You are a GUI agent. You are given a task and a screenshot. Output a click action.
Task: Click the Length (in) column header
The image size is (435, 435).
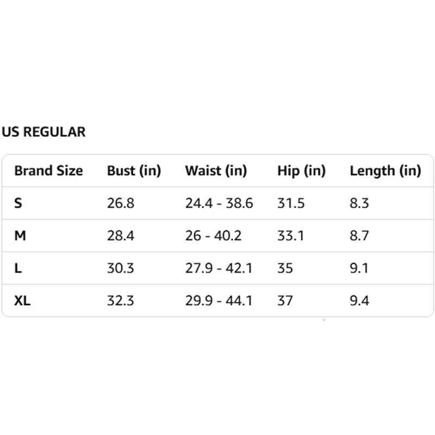point(386,171)
